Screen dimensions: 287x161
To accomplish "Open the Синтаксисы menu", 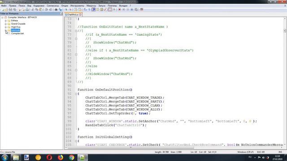I will pos(53,6).
